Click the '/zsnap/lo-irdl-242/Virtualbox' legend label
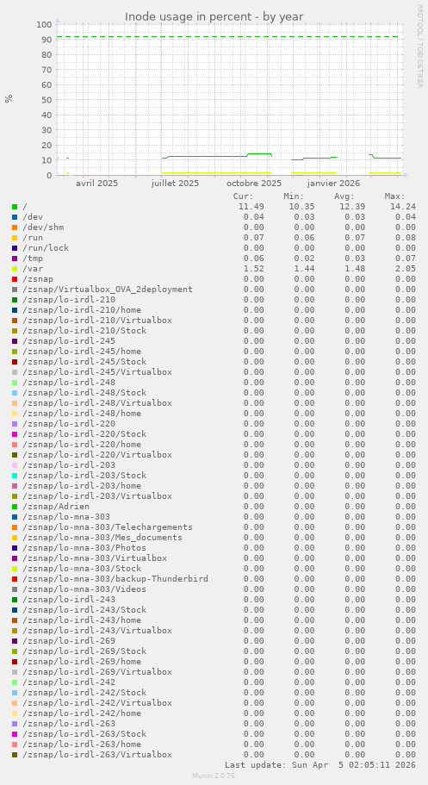428x785 pixels. tap(97, 703)
